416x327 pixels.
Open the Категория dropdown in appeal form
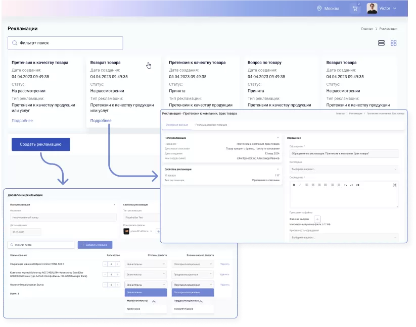pos(343,170)
